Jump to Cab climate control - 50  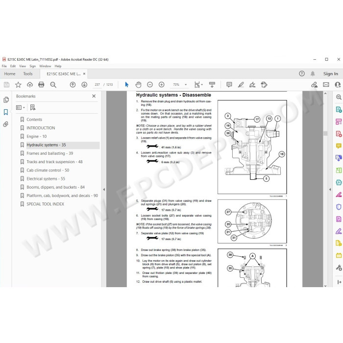pos(48,170)
